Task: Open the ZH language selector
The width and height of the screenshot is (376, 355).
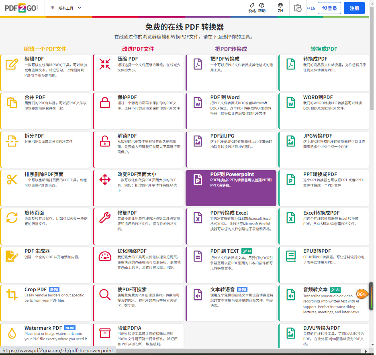Action: 280,8
